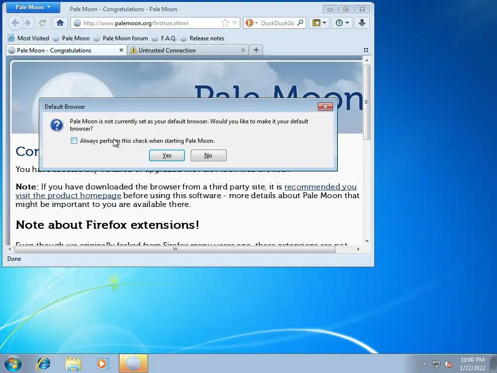Open the Pale Moon application menu button

pyautogui.click(x=33, y=7)
